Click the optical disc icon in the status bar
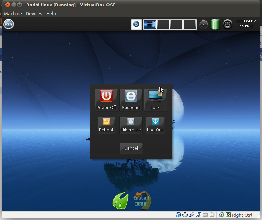This screenshot has height=220, width=262. tap(185, 215)
